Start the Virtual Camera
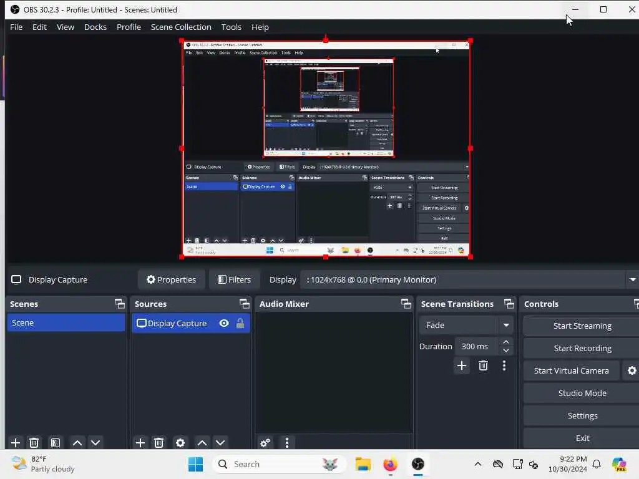 coord(572,370)
